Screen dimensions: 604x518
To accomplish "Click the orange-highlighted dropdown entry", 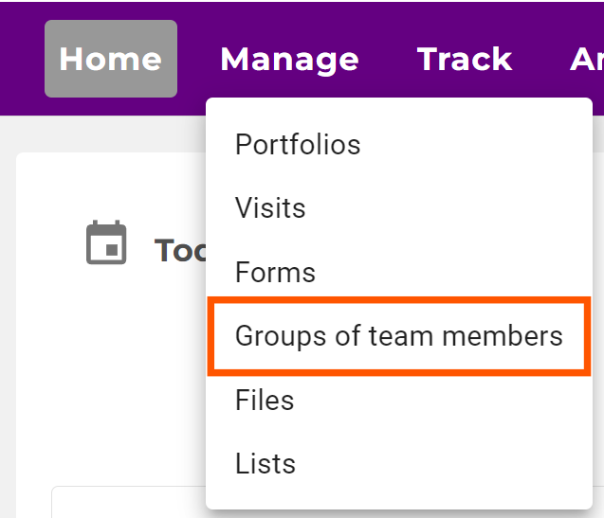I will point(398,336).
